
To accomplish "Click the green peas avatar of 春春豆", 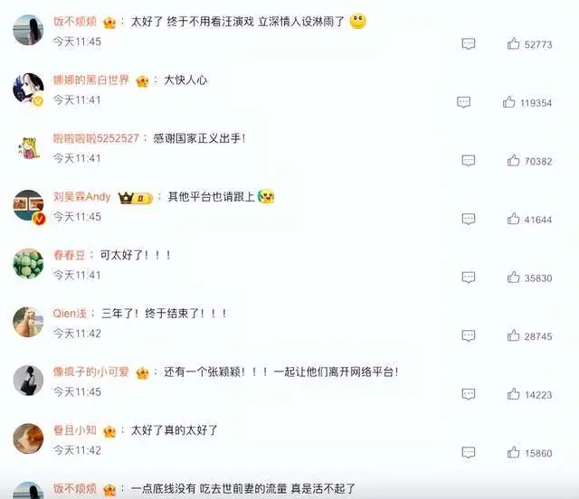I will pos(28,264).
